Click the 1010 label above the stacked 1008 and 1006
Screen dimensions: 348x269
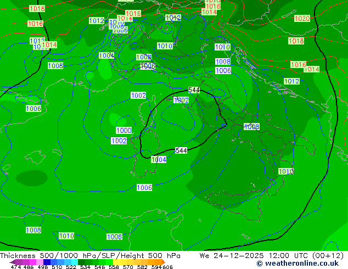coord(223,47)
